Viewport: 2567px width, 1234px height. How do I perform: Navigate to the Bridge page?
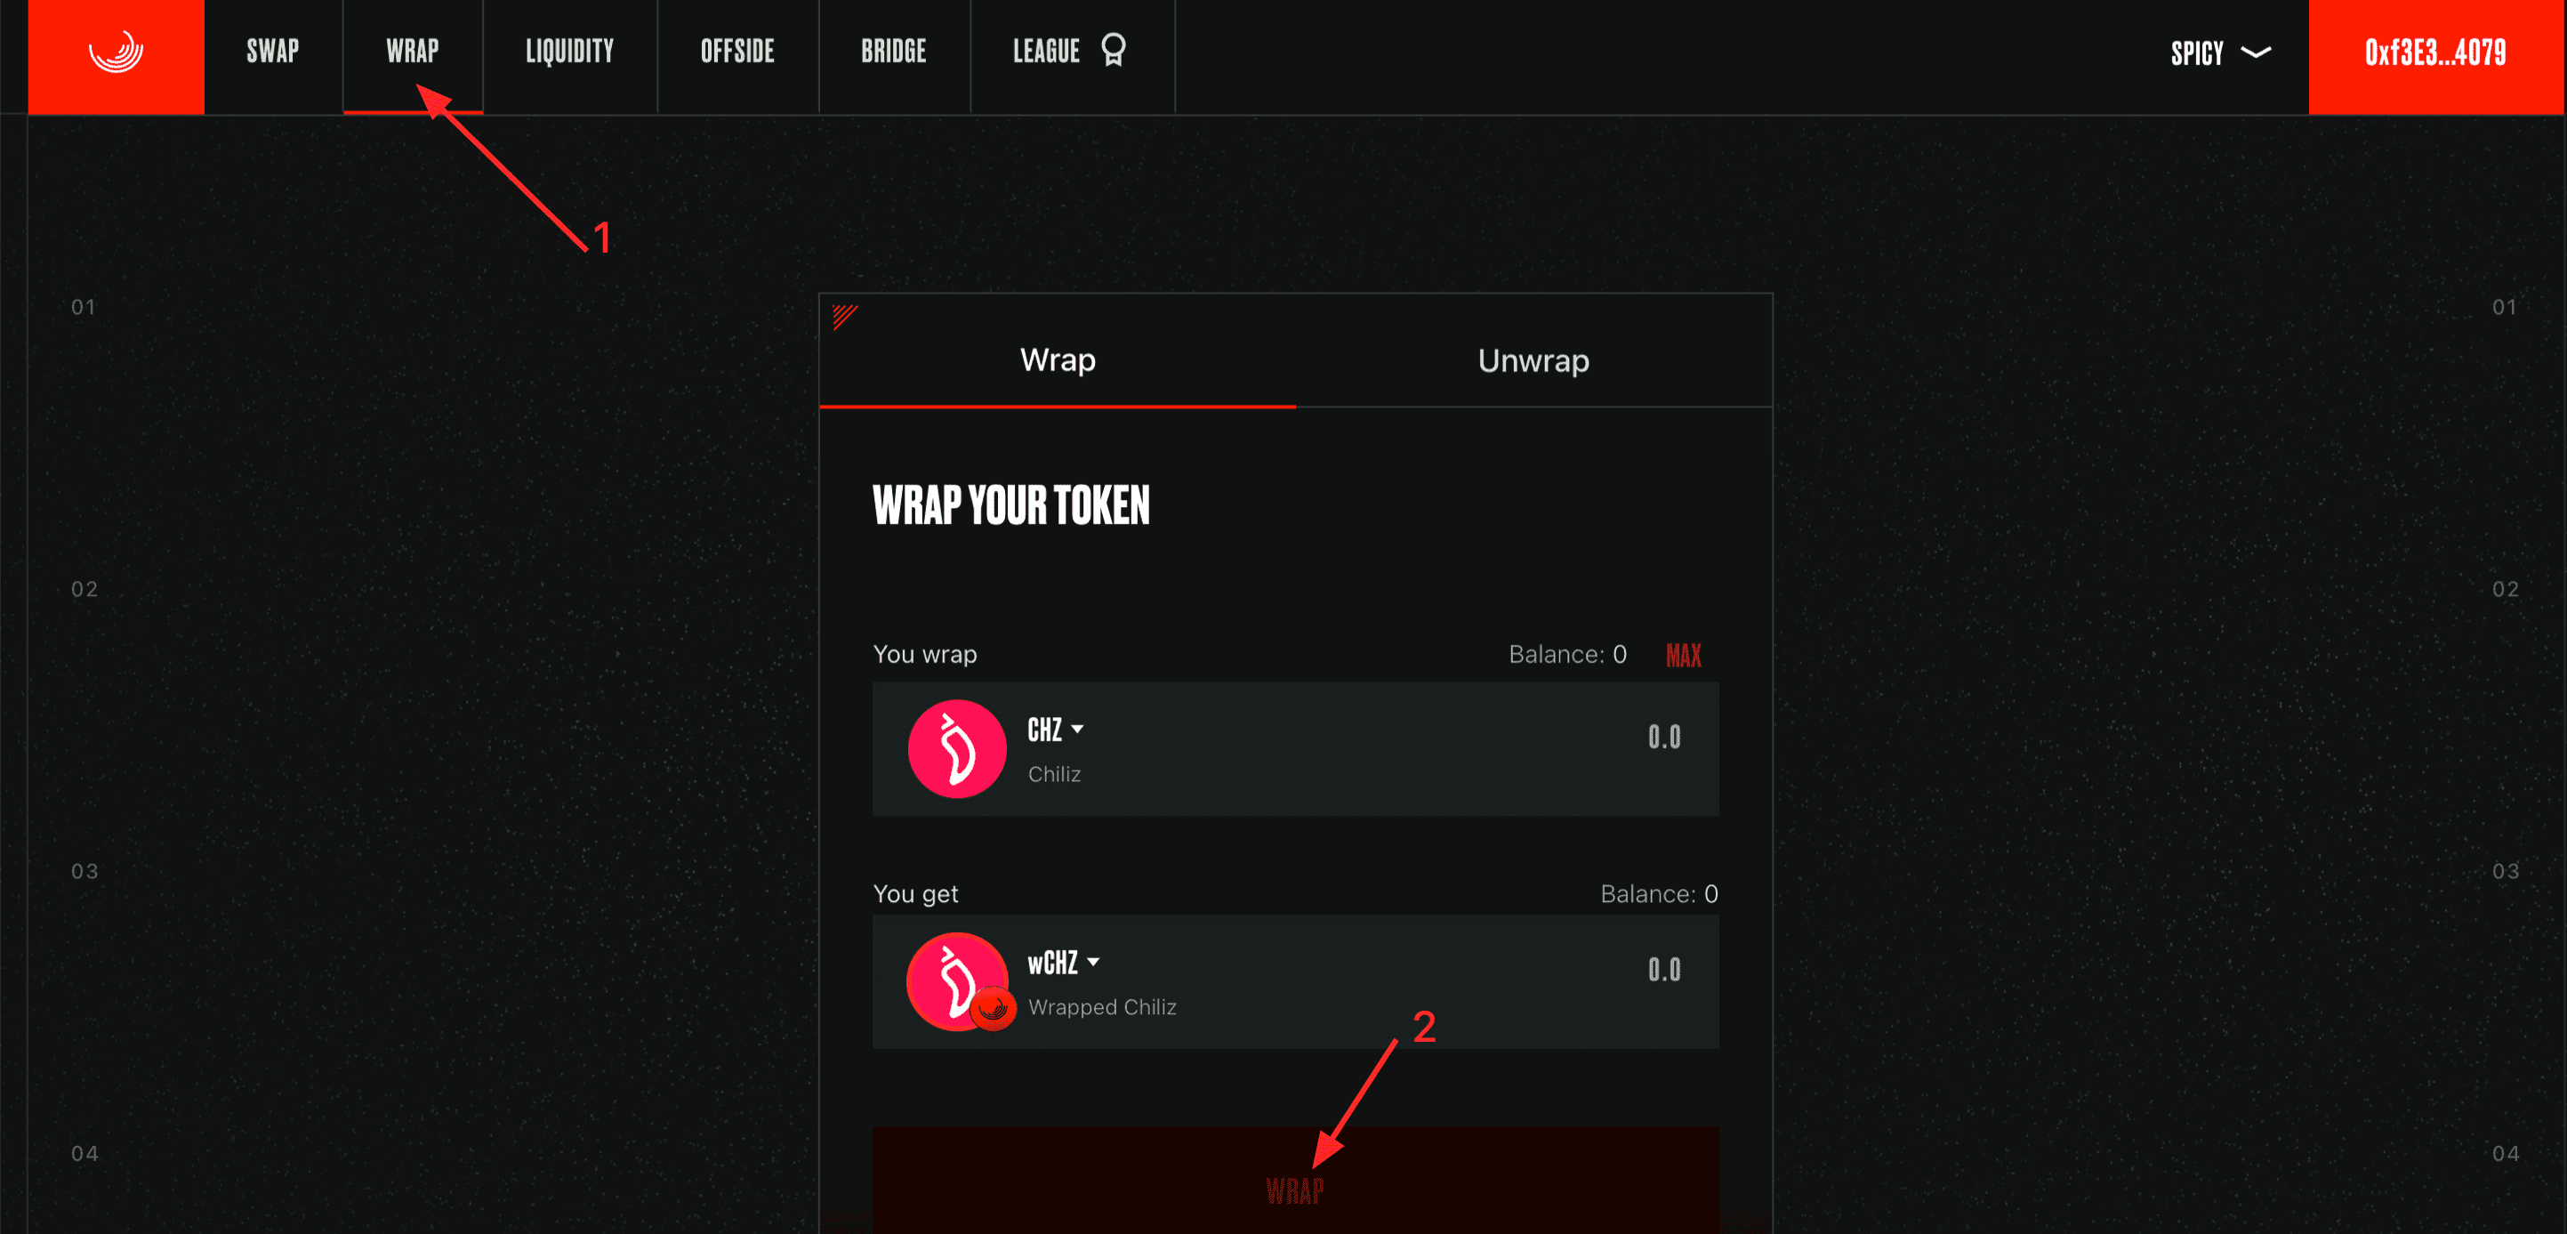(x=894, y=52)
